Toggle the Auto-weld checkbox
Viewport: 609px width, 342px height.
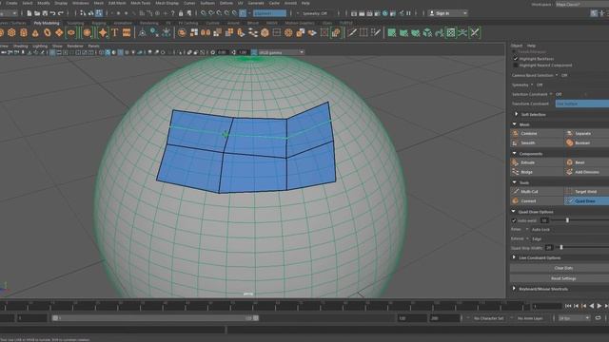[514, 220]
